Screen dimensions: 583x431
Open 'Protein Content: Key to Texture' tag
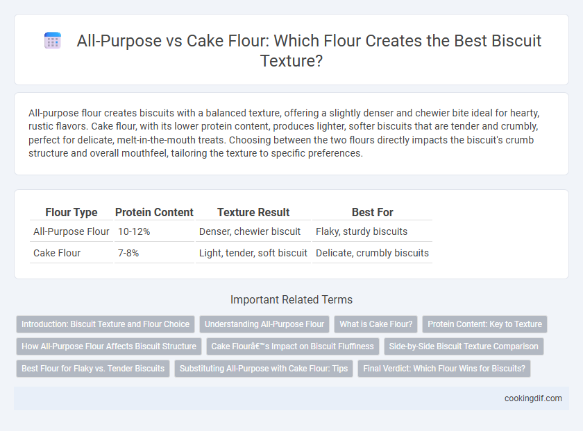pos(484,324)
